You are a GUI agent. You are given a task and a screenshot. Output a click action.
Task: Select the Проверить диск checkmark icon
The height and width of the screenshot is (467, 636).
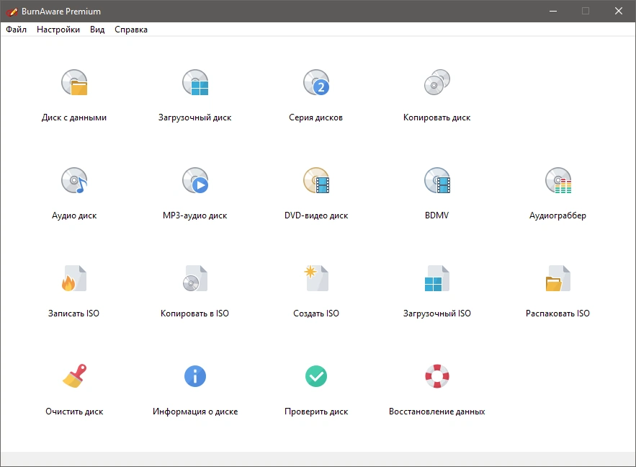[x=316, y=376]
